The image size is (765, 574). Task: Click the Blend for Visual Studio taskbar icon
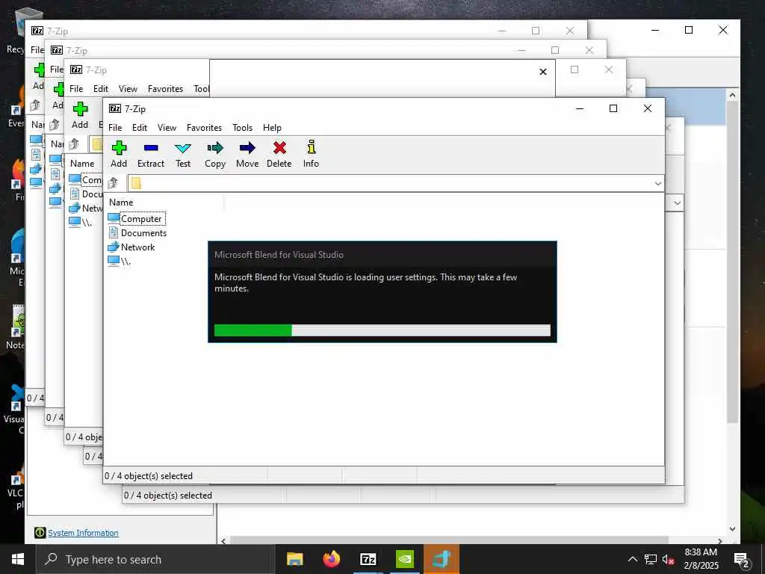(442, 559)
